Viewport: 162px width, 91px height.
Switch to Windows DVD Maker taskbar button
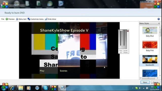pos(62,88)
